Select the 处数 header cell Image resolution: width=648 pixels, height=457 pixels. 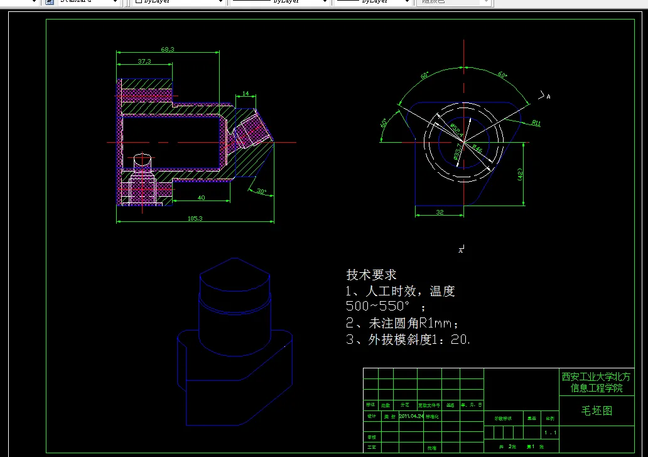click(x=386, y=405)
